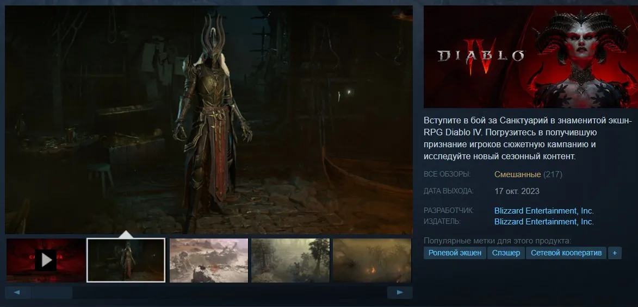Screen dimensions: 638x307
Task: Click the Популярные метки для этого продукта text
Action: [498, 241]
